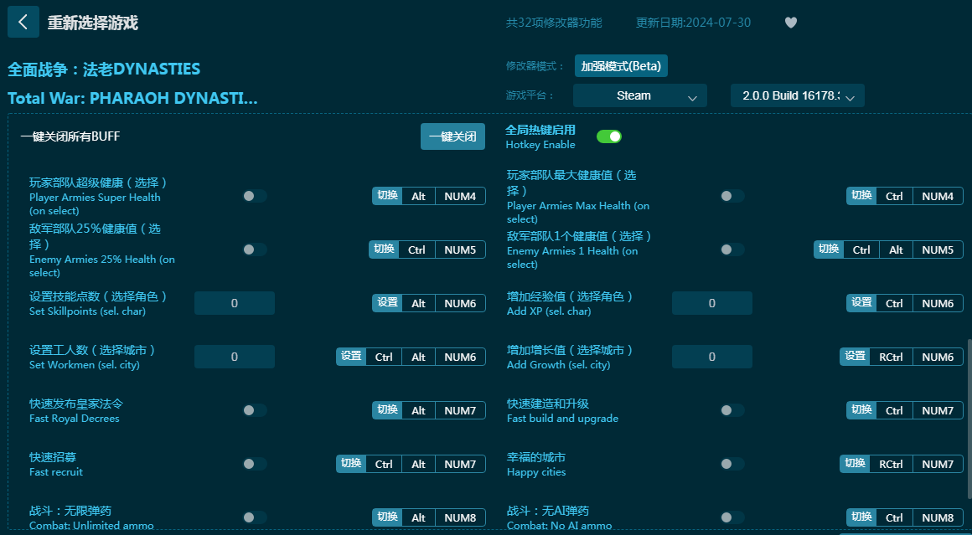Image resolution: width=972 pixels, height=535 pixels.
Task: Toggle the global Hotkey Enable switch
Action: pyautogui.click(x=608, y=136)
